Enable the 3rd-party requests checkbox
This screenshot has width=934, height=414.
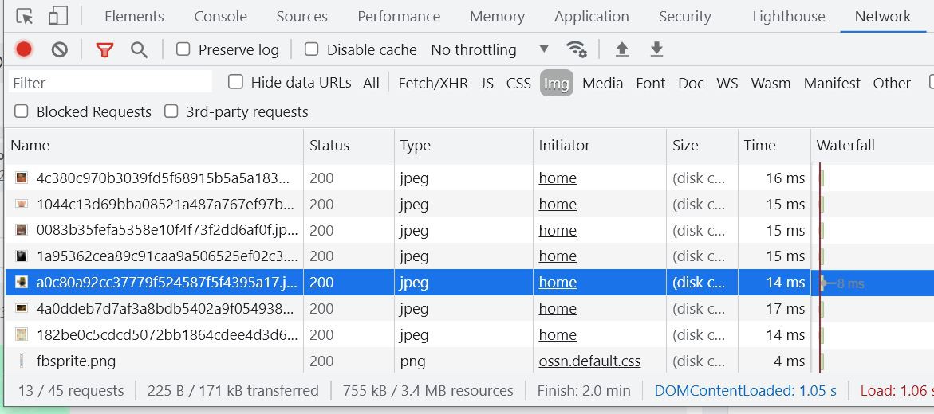(x=171, y=111)
